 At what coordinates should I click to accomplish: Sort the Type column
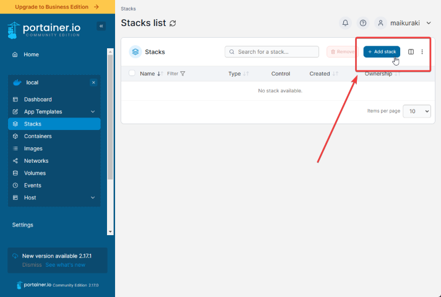pos(246,74)
